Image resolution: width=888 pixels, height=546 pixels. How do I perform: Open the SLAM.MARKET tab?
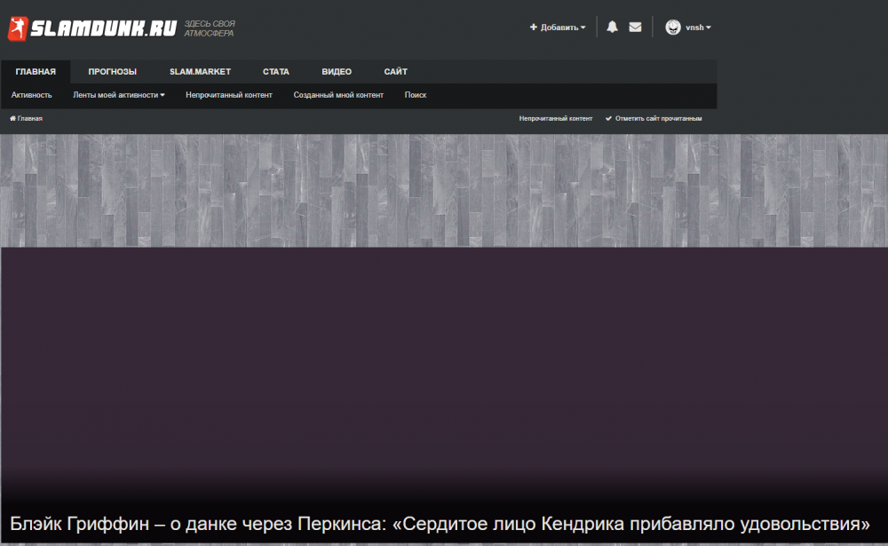tap(200, 71)
